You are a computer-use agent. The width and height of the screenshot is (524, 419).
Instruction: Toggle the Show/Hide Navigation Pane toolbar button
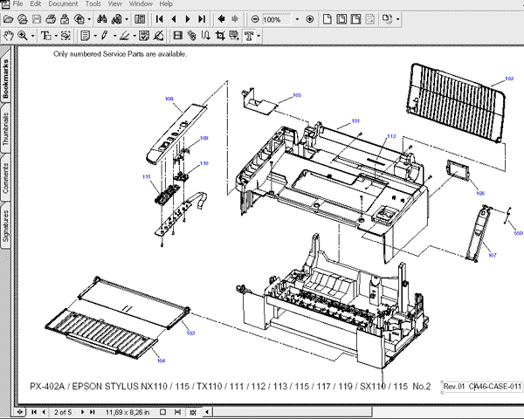click(x=140, y=19)
